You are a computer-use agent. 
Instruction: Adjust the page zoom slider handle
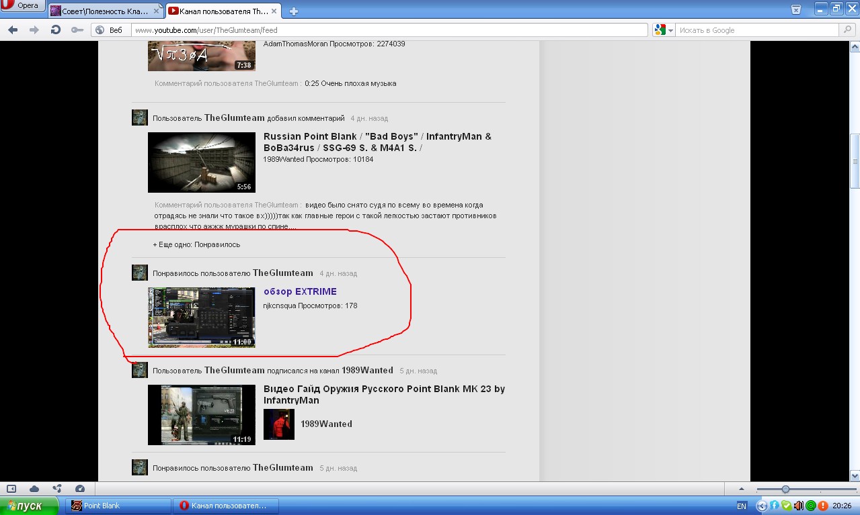pos(785,489)
